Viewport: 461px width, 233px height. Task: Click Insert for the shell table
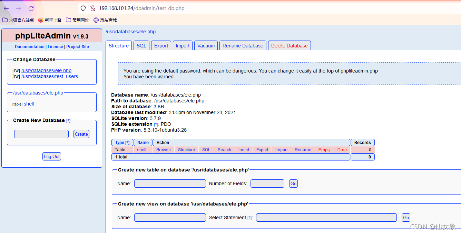pyautogui.click(x=244, y=150)
